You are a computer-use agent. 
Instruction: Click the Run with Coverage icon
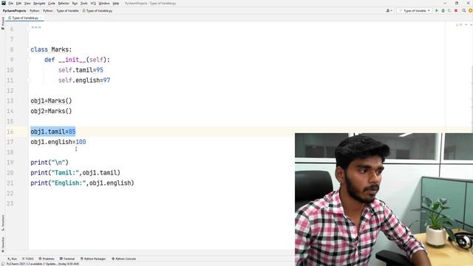pyautogui.click(x=449, y=10)
